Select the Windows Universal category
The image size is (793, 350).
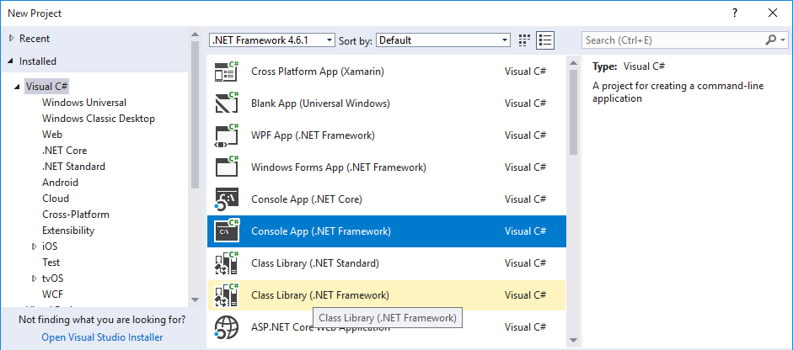point(84,103)
